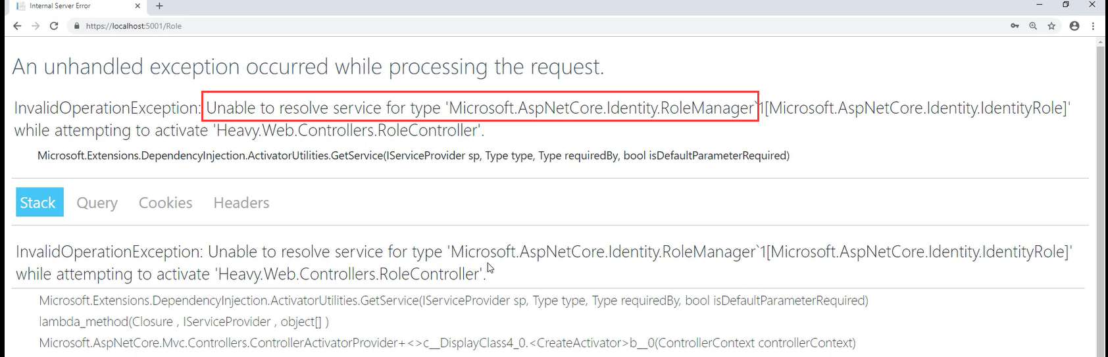Click the ControllerActivatorProvider CreateActivator stack line

[447, 343]
